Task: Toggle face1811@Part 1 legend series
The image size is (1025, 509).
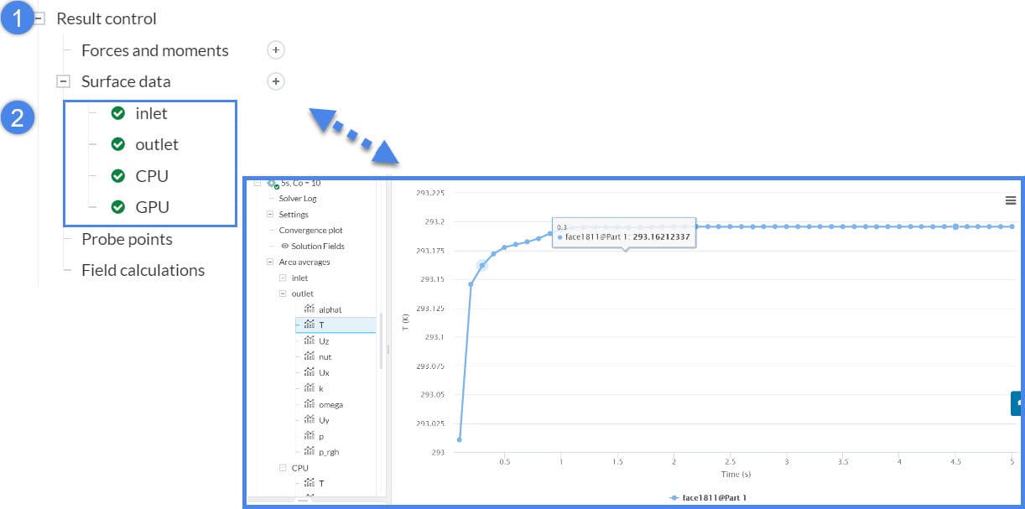Action: click(x=709, y=498)
